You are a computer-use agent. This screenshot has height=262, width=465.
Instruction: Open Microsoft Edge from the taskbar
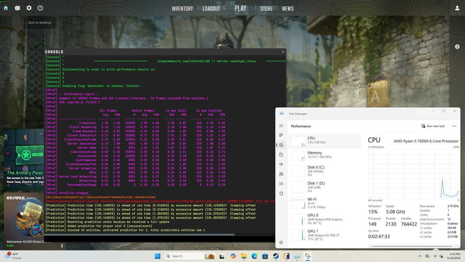pos(254,256)
